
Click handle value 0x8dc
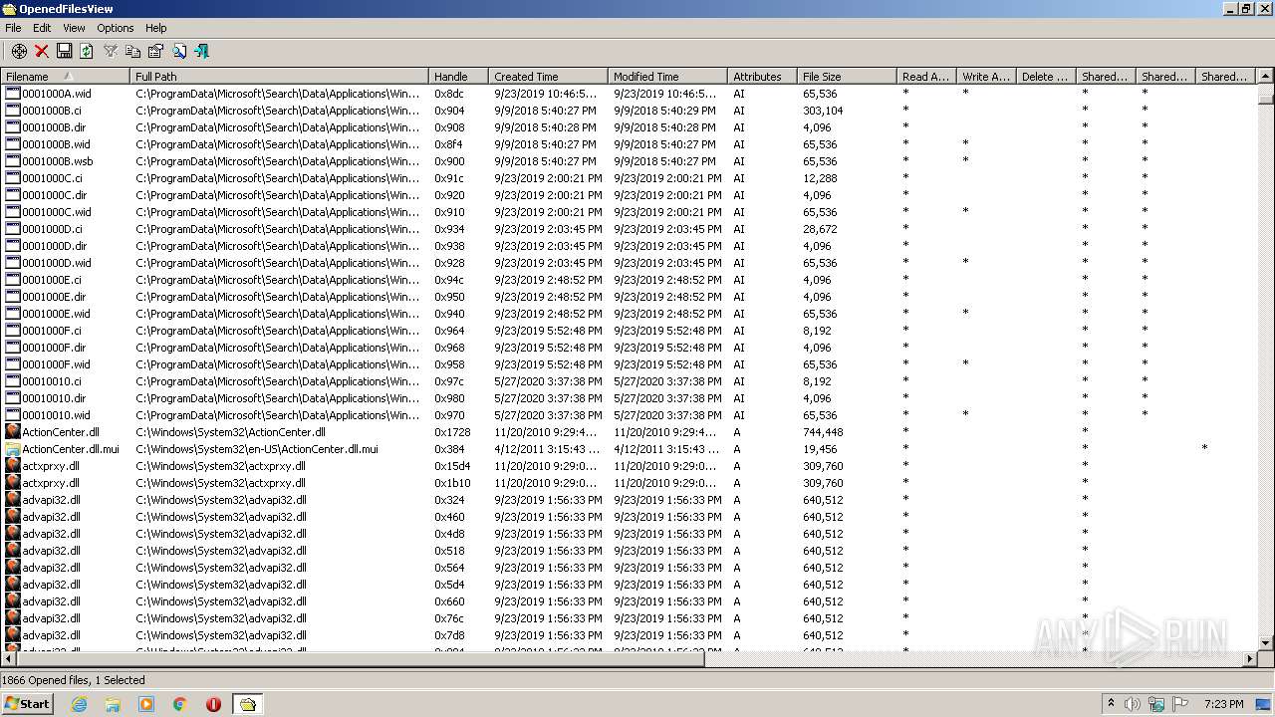tap(449, 93)
